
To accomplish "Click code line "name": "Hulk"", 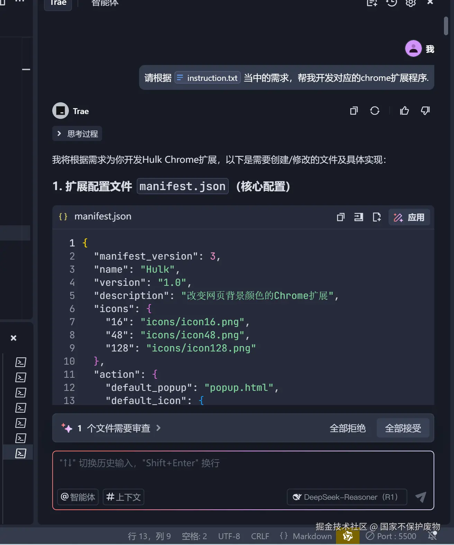I will coord(137,269).
